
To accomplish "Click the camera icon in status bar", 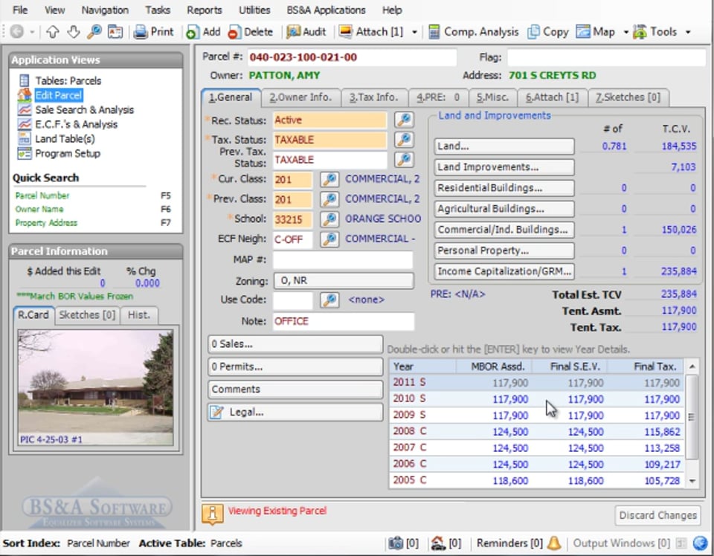I will click(395, 543).
